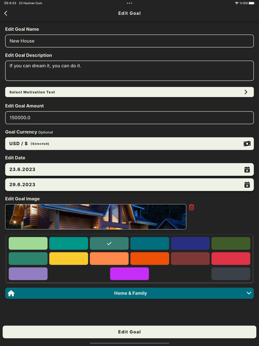Tap the checked muted teal swatch
The height and width of the screenshot is (346, 259).
click(x=109, y=243)
